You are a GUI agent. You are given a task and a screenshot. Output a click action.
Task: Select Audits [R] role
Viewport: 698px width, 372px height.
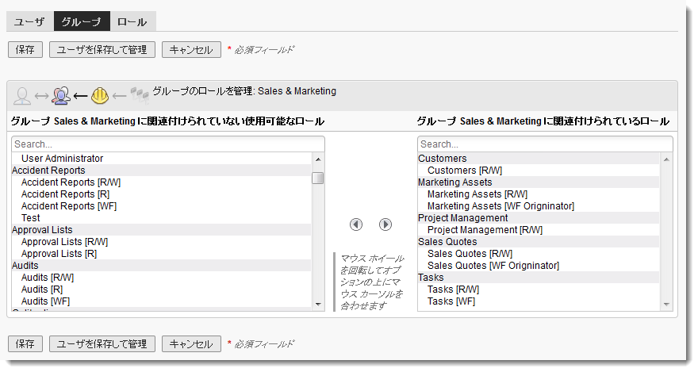(161, 290)
